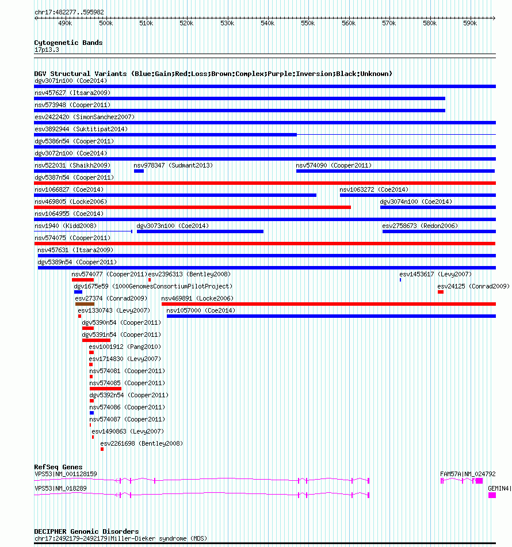The image size is (512, 547).
Task: Click the dgv5391n54 red loss bar
Action: pyautogui.click(x=96, y=340)
